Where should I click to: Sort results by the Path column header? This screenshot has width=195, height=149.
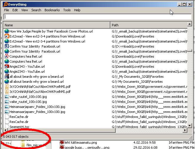pyautogui.click(x=149, y=25)
